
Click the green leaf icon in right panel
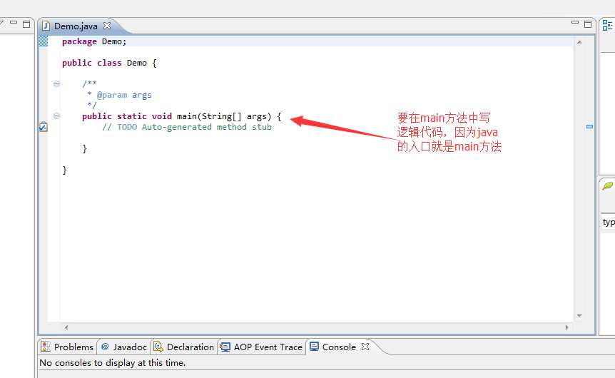608,186
